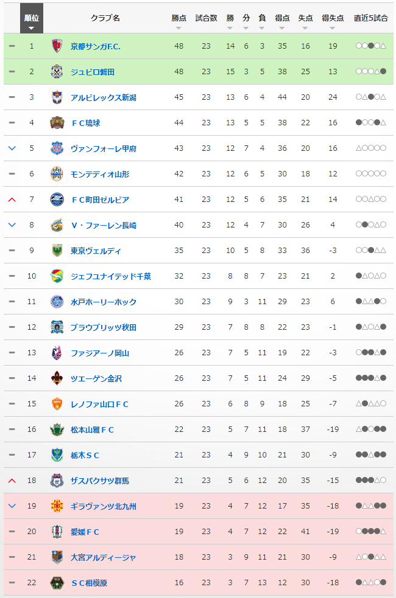Click the Giravanz Kitakyushu club crest

57,506
